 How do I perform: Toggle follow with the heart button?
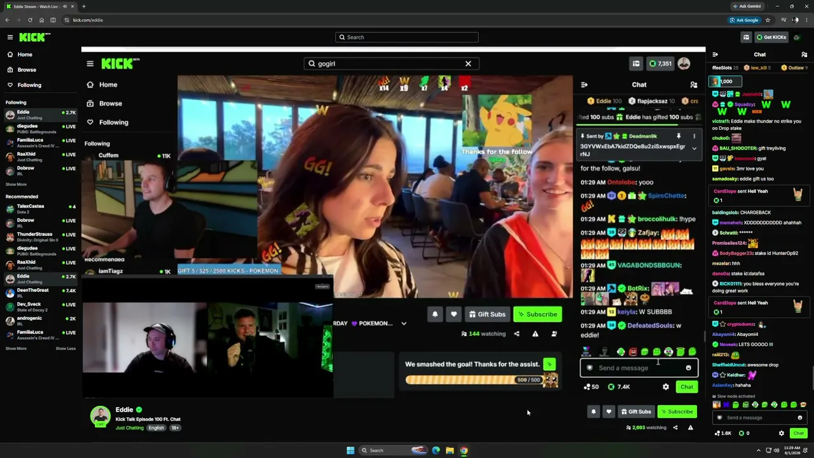click(609, 412)
